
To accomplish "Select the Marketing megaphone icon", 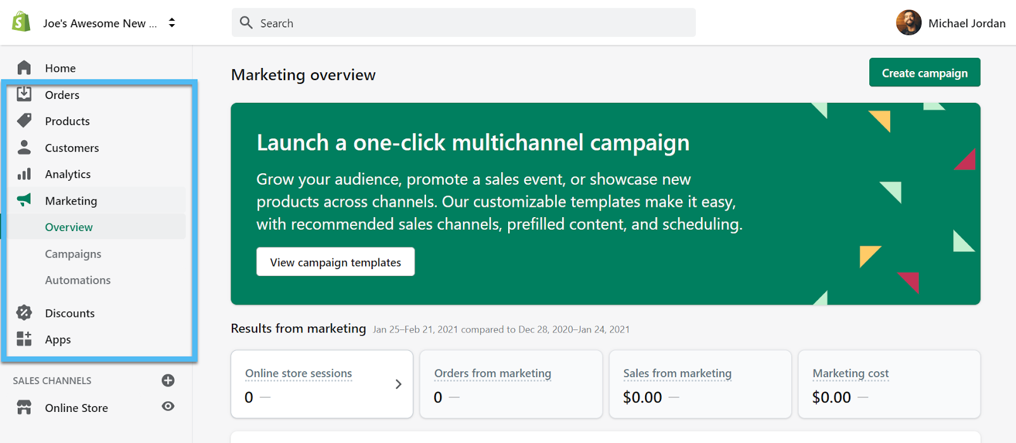I will click(x=24, y=201).
